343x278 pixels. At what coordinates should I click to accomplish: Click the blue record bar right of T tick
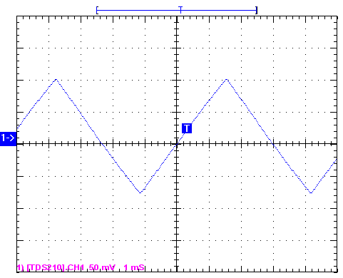219,11
